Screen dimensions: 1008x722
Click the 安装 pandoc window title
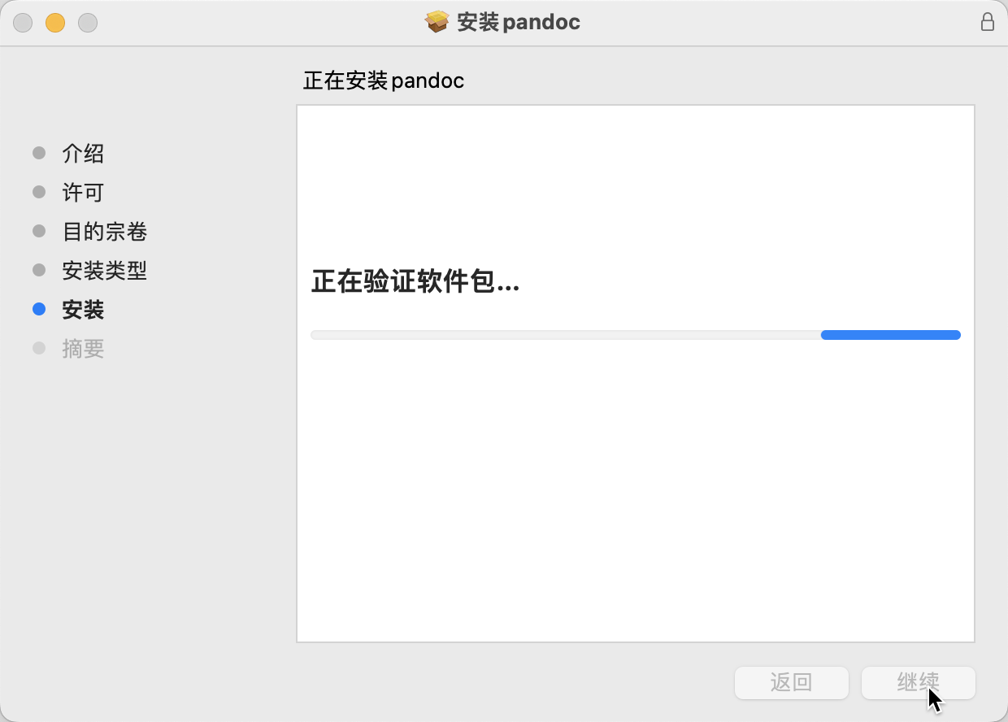click(519, 22)
